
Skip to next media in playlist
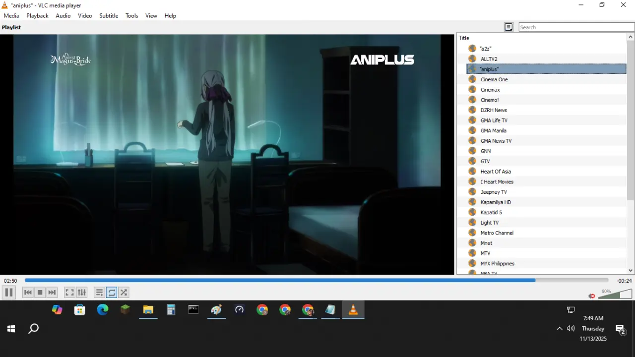pyautogui.click(x=52, y=293)
